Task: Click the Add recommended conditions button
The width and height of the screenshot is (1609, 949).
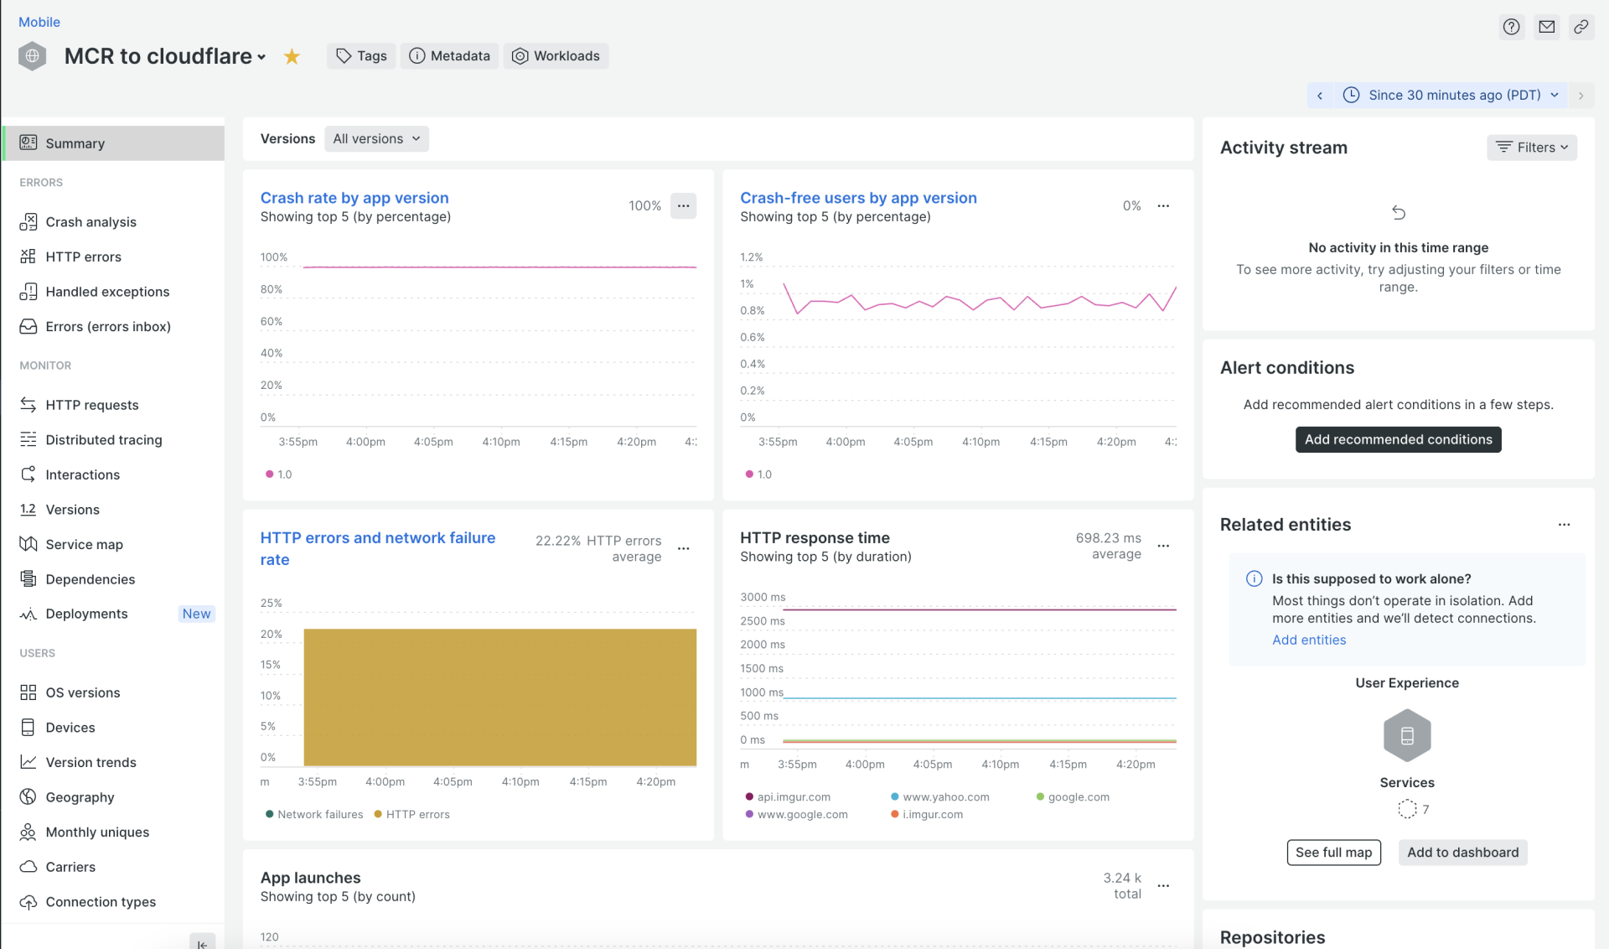Action: [1397, 438]
